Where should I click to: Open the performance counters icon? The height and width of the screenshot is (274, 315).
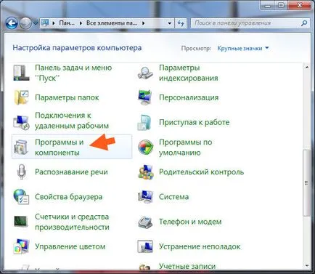(x=21, y=222)
